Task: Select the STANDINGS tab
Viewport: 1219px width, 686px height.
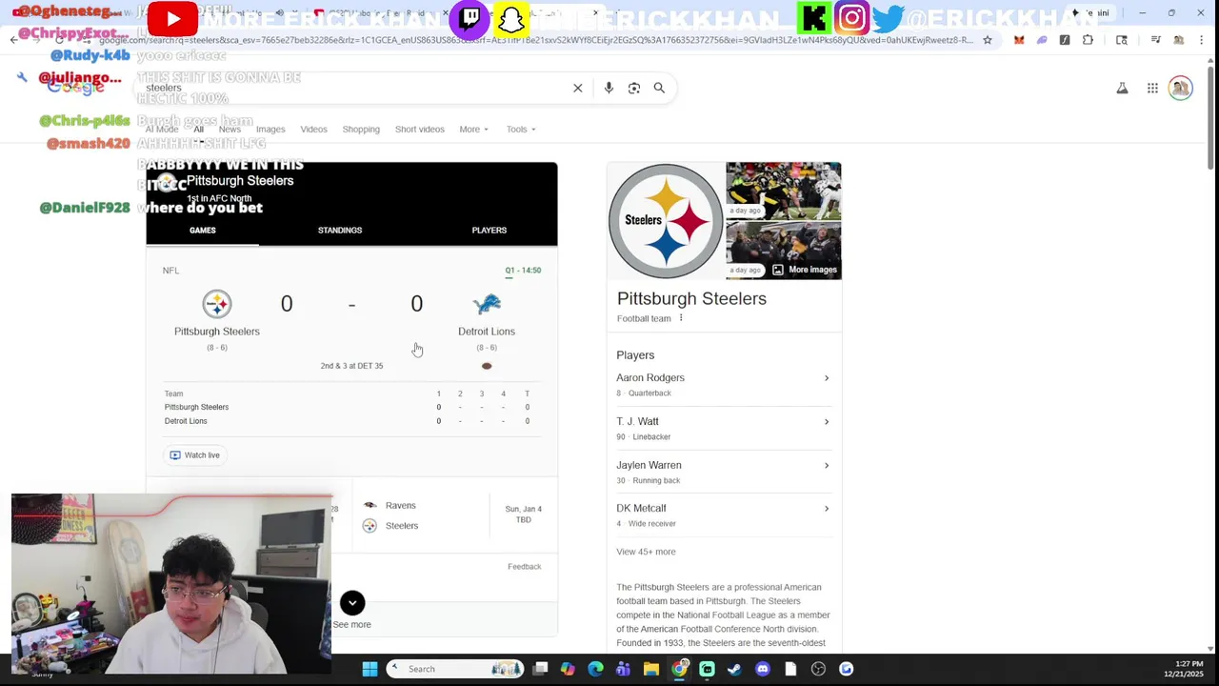Action: pos(340,231)
